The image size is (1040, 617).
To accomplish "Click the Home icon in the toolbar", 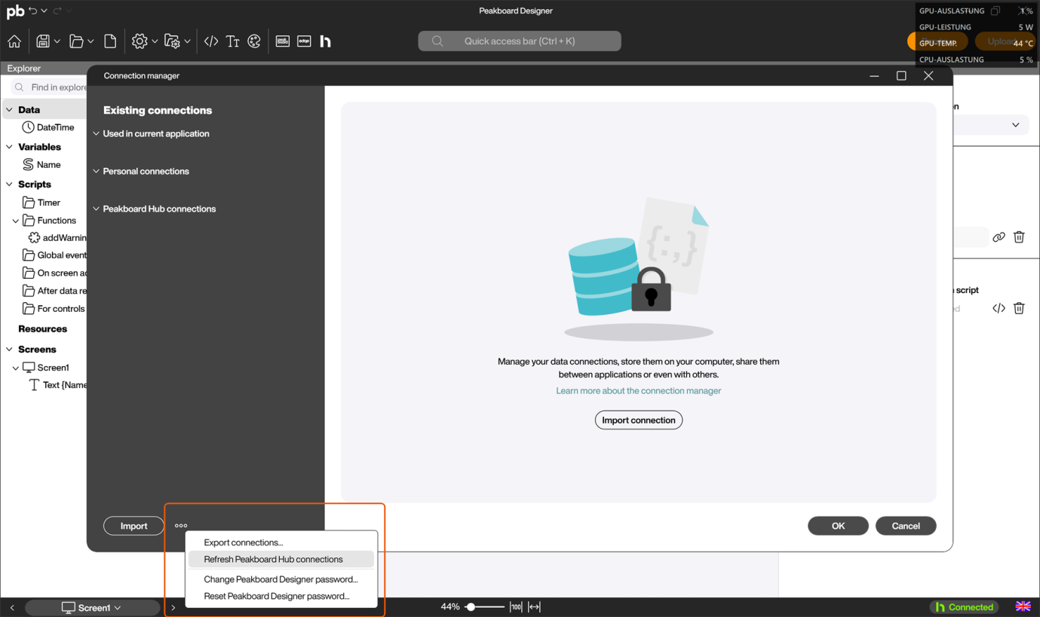I will pyautogui.click(x=14, y=41).
